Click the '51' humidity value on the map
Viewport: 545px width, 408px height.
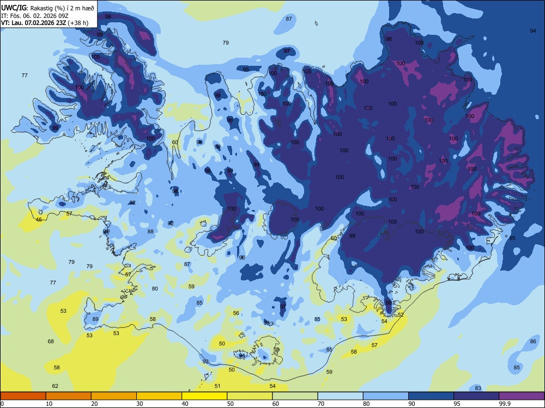click(217, 386)
